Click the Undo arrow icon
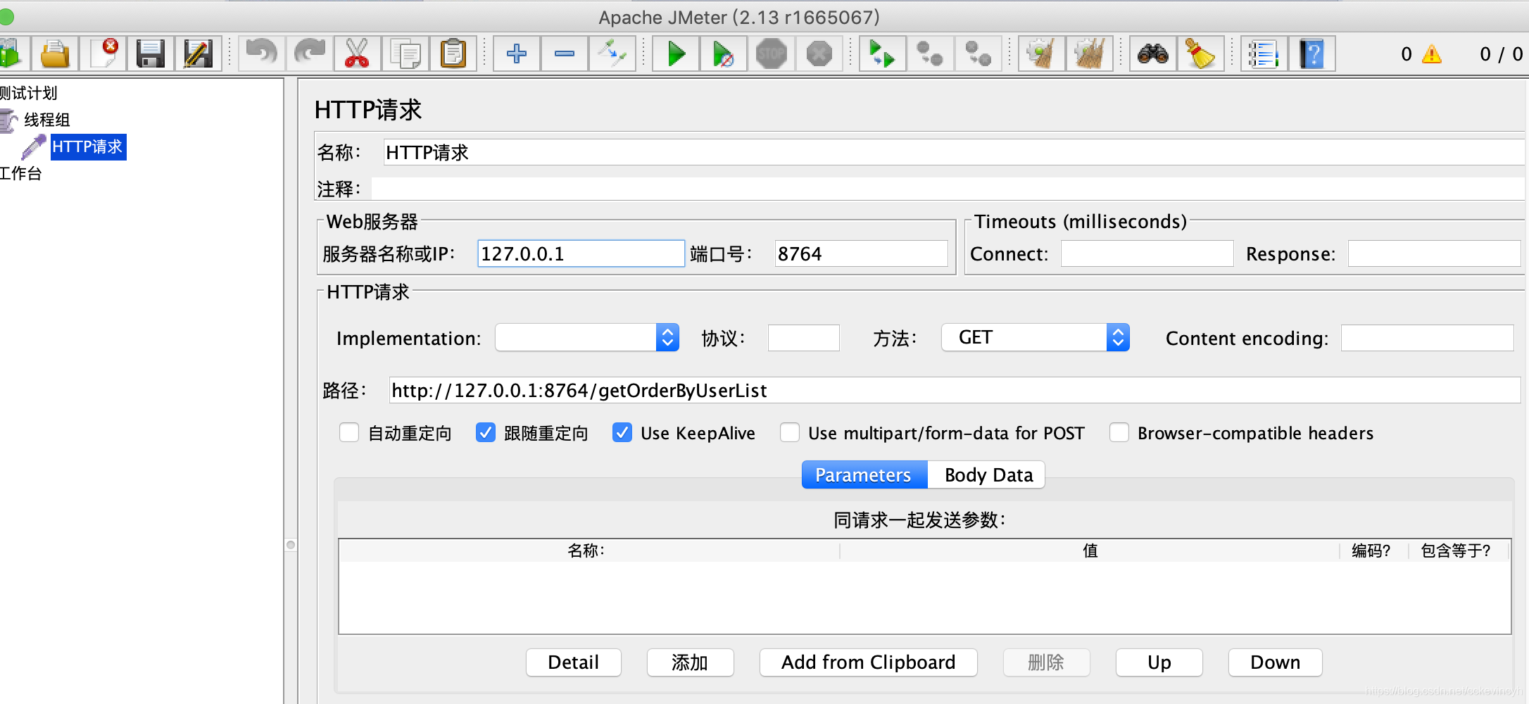This screenshot has height=704, width=1529. (262, 54)
